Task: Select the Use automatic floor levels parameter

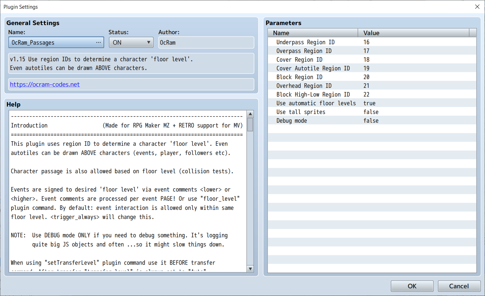Action: [372, 103]
